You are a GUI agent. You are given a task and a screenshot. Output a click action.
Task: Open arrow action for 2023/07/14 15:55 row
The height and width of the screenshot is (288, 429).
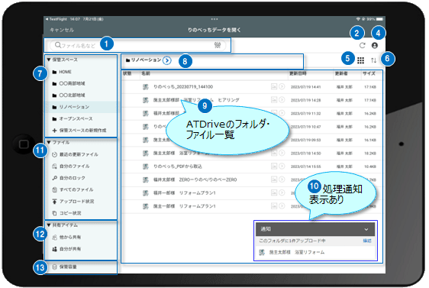[x=282, y=167]
